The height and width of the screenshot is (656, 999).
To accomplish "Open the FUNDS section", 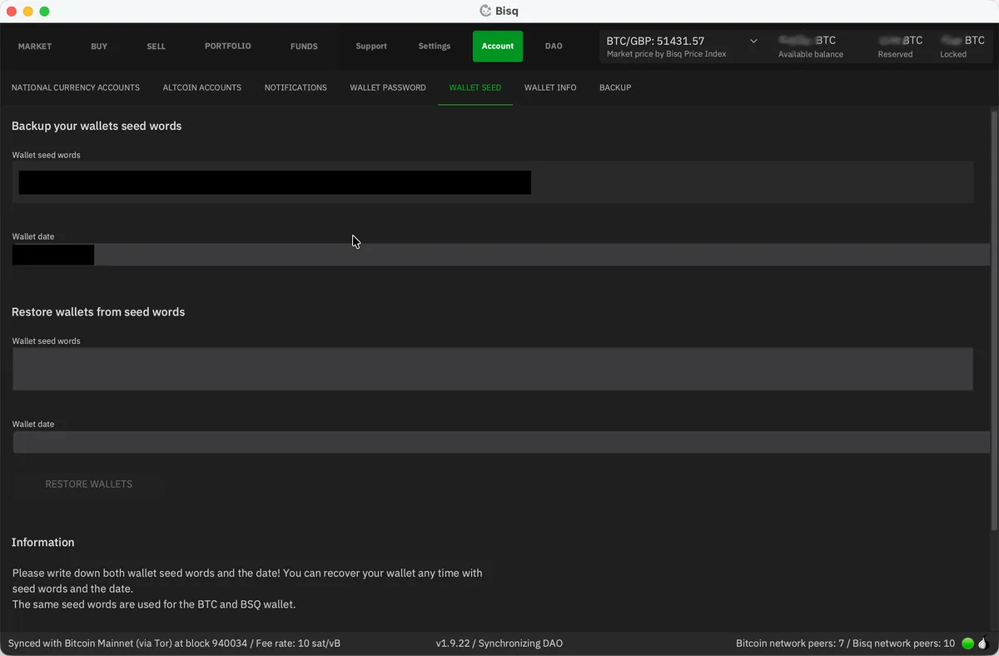I will [304, 47].
